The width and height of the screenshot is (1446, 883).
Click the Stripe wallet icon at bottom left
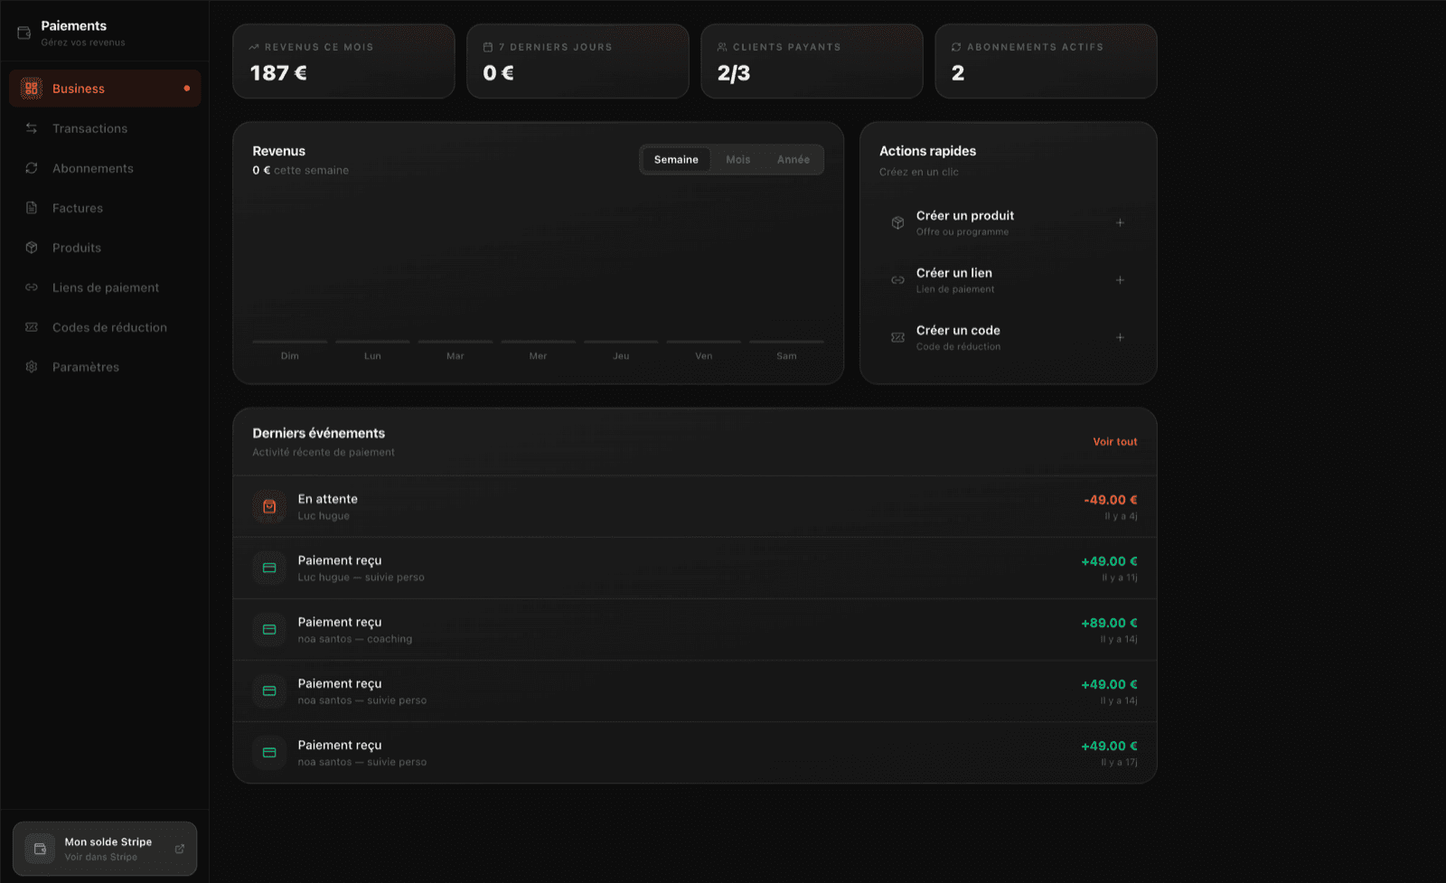pyautogui.click(x=39, y=848)
